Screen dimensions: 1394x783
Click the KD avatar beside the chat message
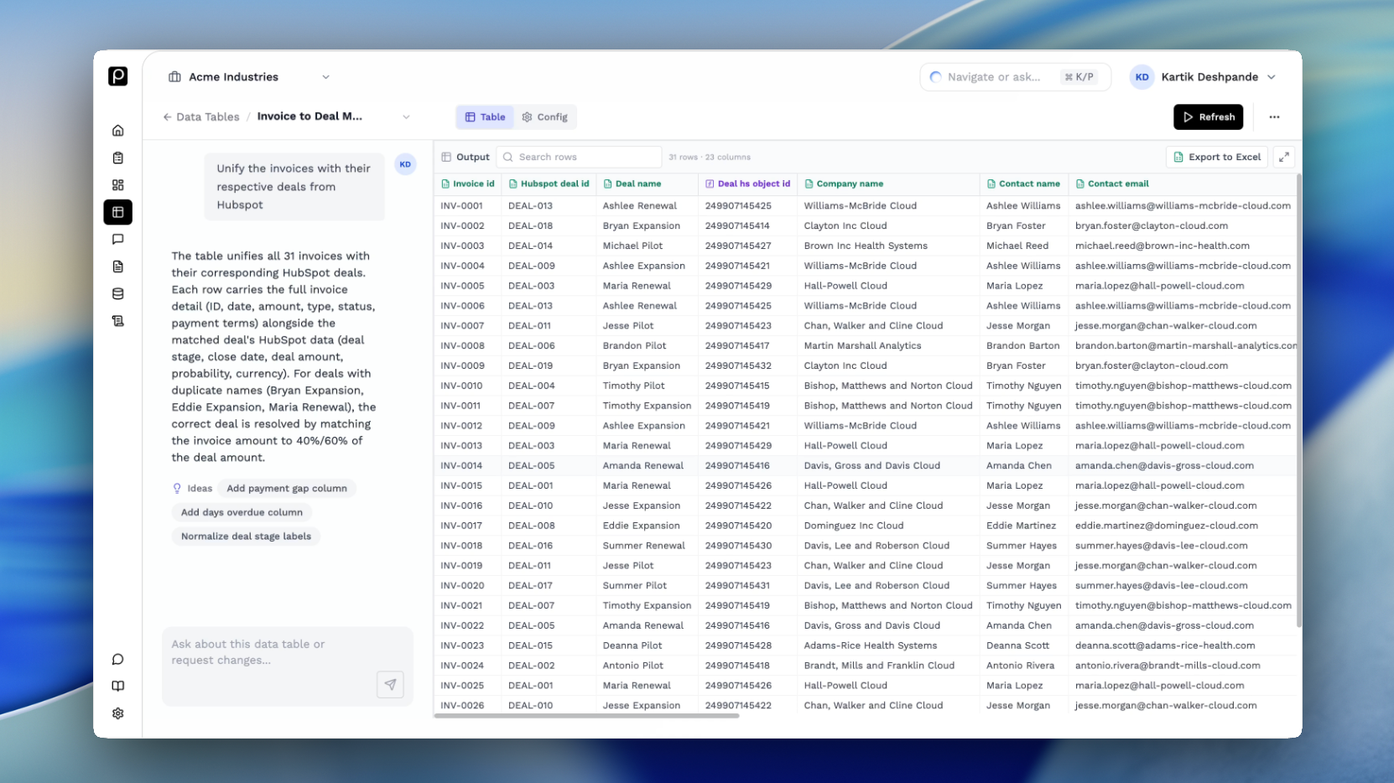[405, 164]
